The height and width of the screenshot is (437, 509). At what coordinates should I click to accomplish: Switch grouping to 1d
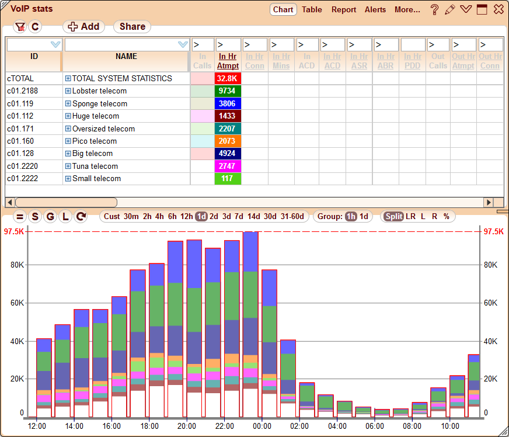(x=365, y=216)
